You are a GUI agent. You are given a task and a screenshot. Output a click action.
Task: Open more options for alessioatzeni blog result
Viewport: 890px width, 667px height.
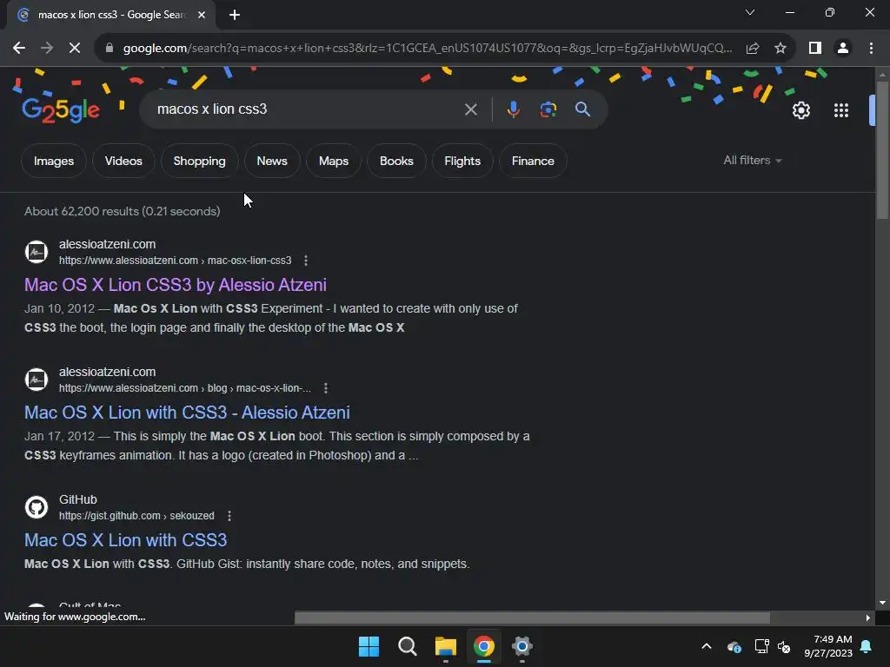point(325,388)
